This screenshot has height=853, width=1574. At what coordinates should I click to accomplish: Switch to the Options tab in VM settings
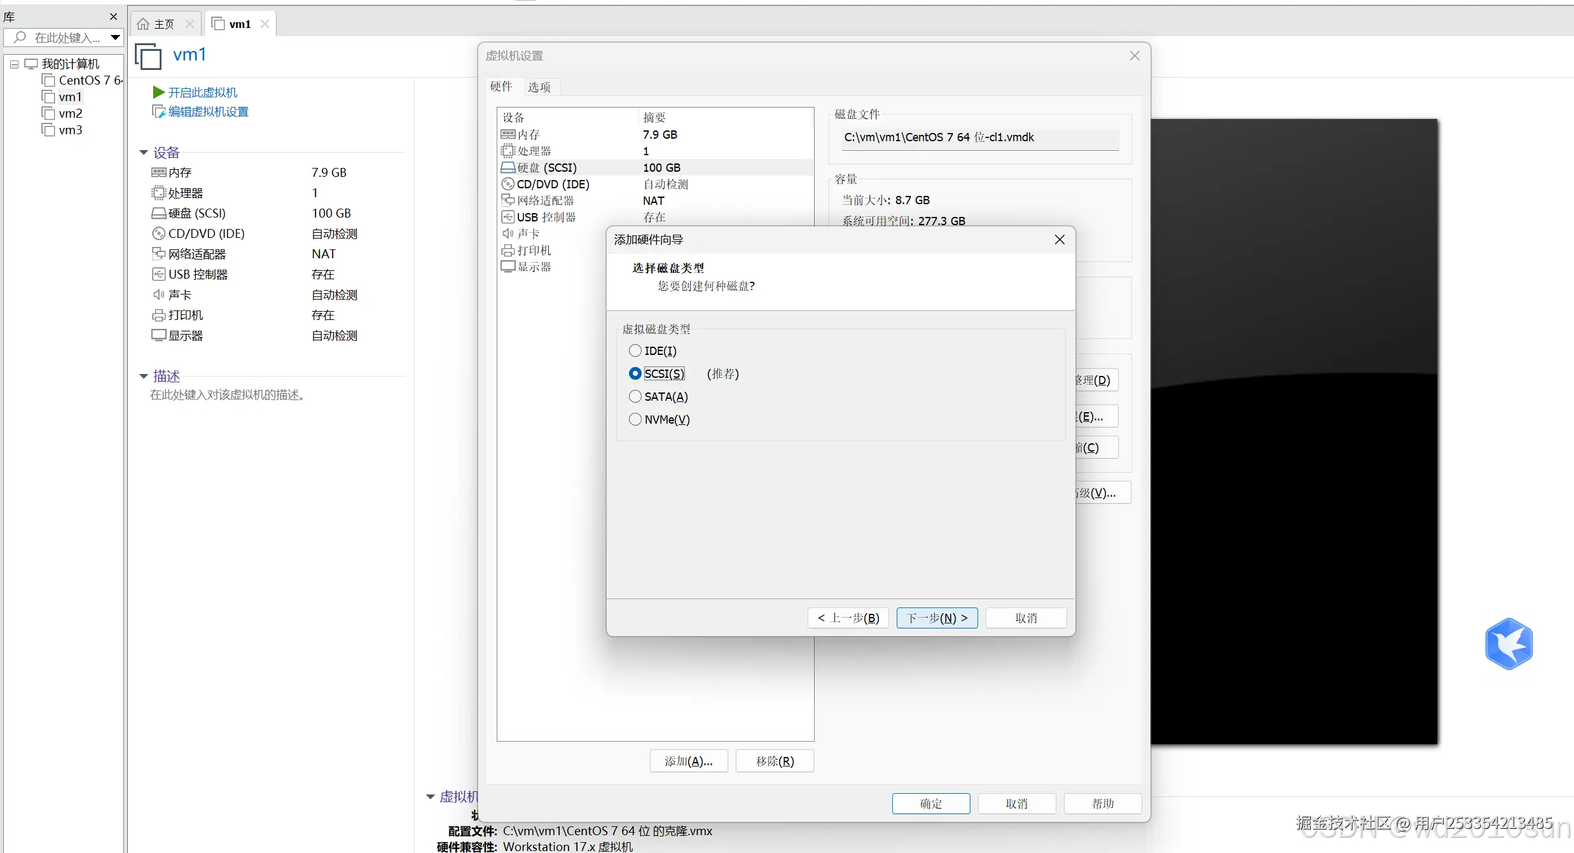click(x=539, y=87)
